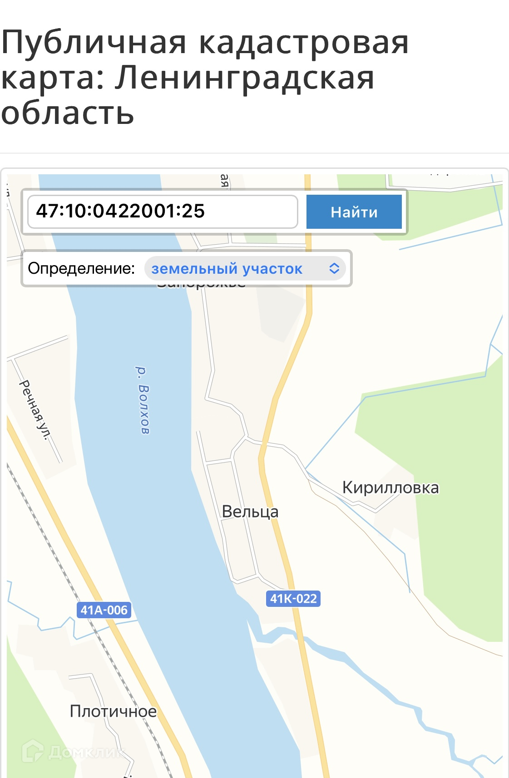The image size is (509, 778).
Task: Select the Вельца village label
Action: point(250,512)
